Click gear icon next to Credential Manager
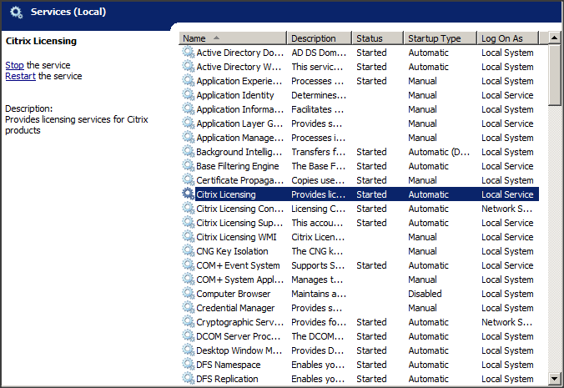Screen dimensions: 564x388 point(188,308)
